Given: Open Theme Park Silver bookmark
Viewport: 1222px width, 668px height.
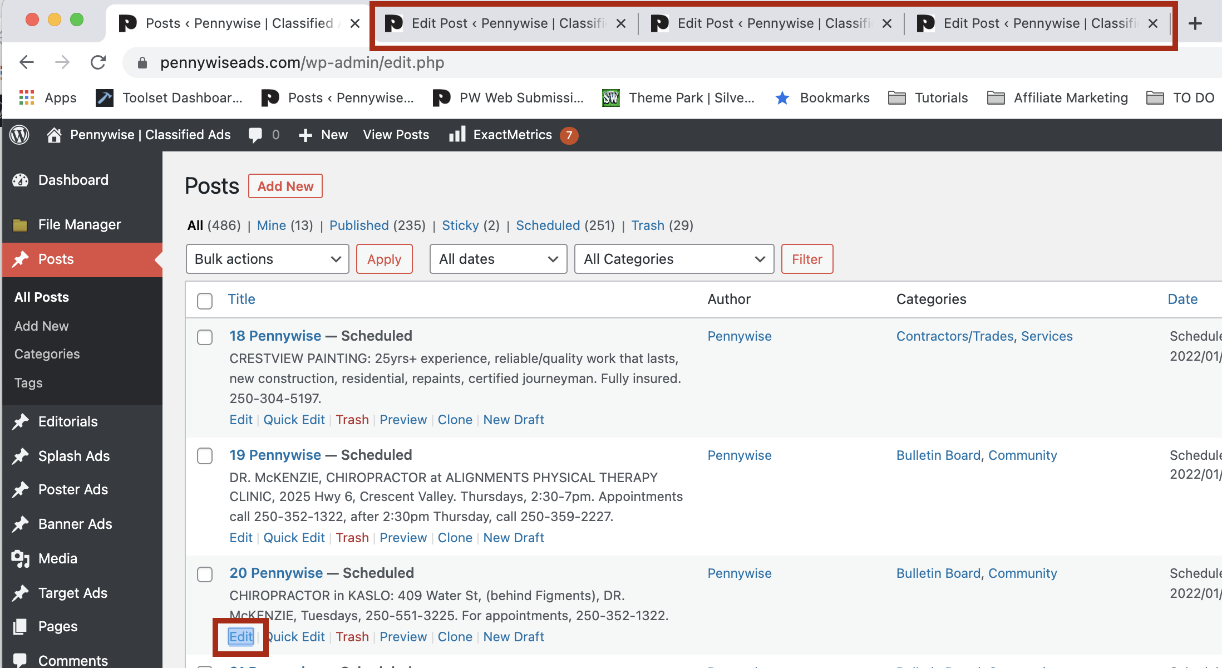Looking at the screenshot, I should [x=678, y=98].
